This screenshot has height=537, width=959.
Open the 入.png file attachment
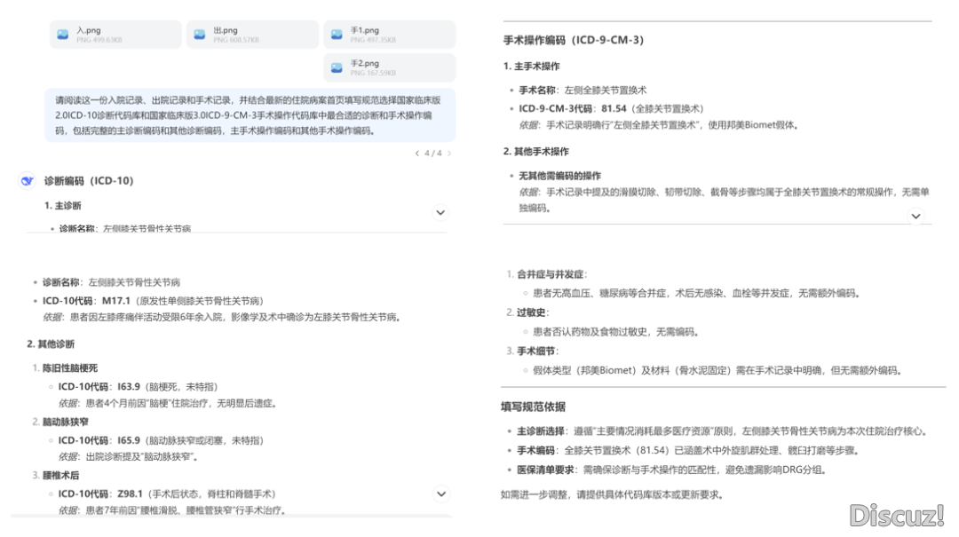tap(115, 35)
